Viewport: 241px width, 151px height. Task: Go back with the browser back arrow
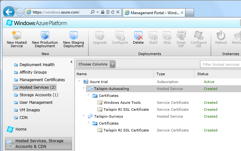(x=9, y=12)
